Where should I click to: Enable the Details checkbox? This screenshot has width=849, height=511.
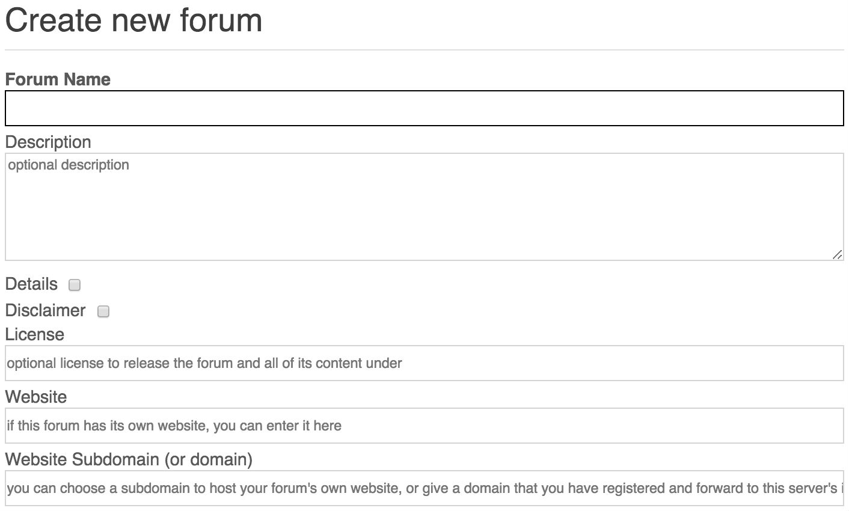coord(75,285)
